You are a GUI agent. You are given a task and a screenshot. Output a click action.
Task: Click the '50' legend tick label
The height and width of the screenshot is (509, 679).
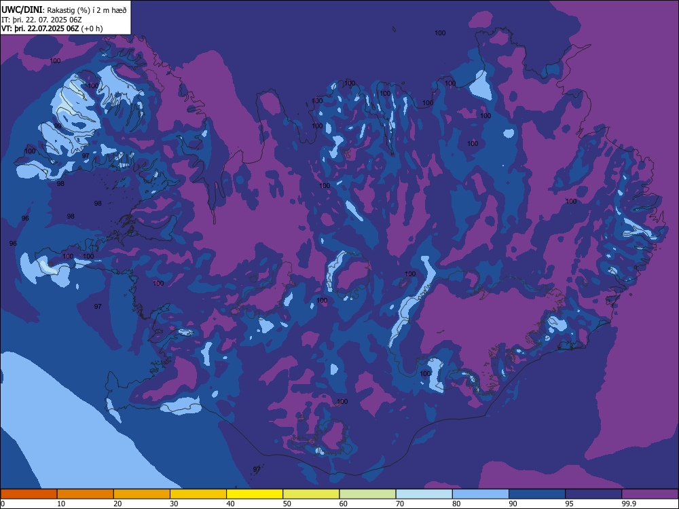point(287,504)
